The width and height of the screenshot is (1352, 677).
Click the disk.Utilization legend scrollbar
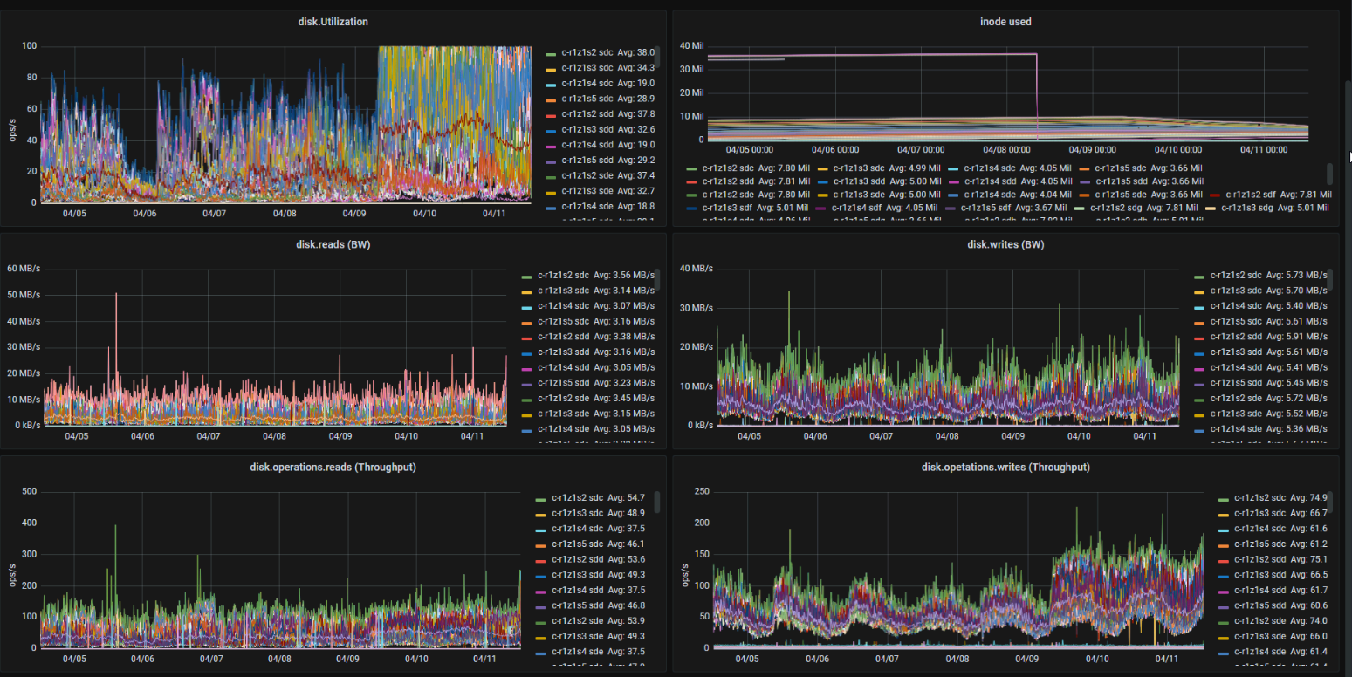657,58
